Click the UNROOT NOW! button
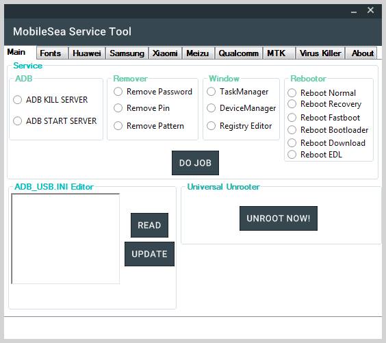Screen dimensions: 386x343 pos(279,218)
